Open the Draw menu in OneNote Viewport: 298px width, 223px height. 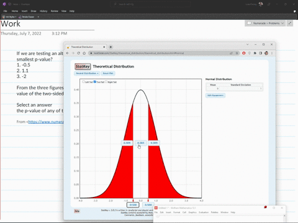click(34, 11)
